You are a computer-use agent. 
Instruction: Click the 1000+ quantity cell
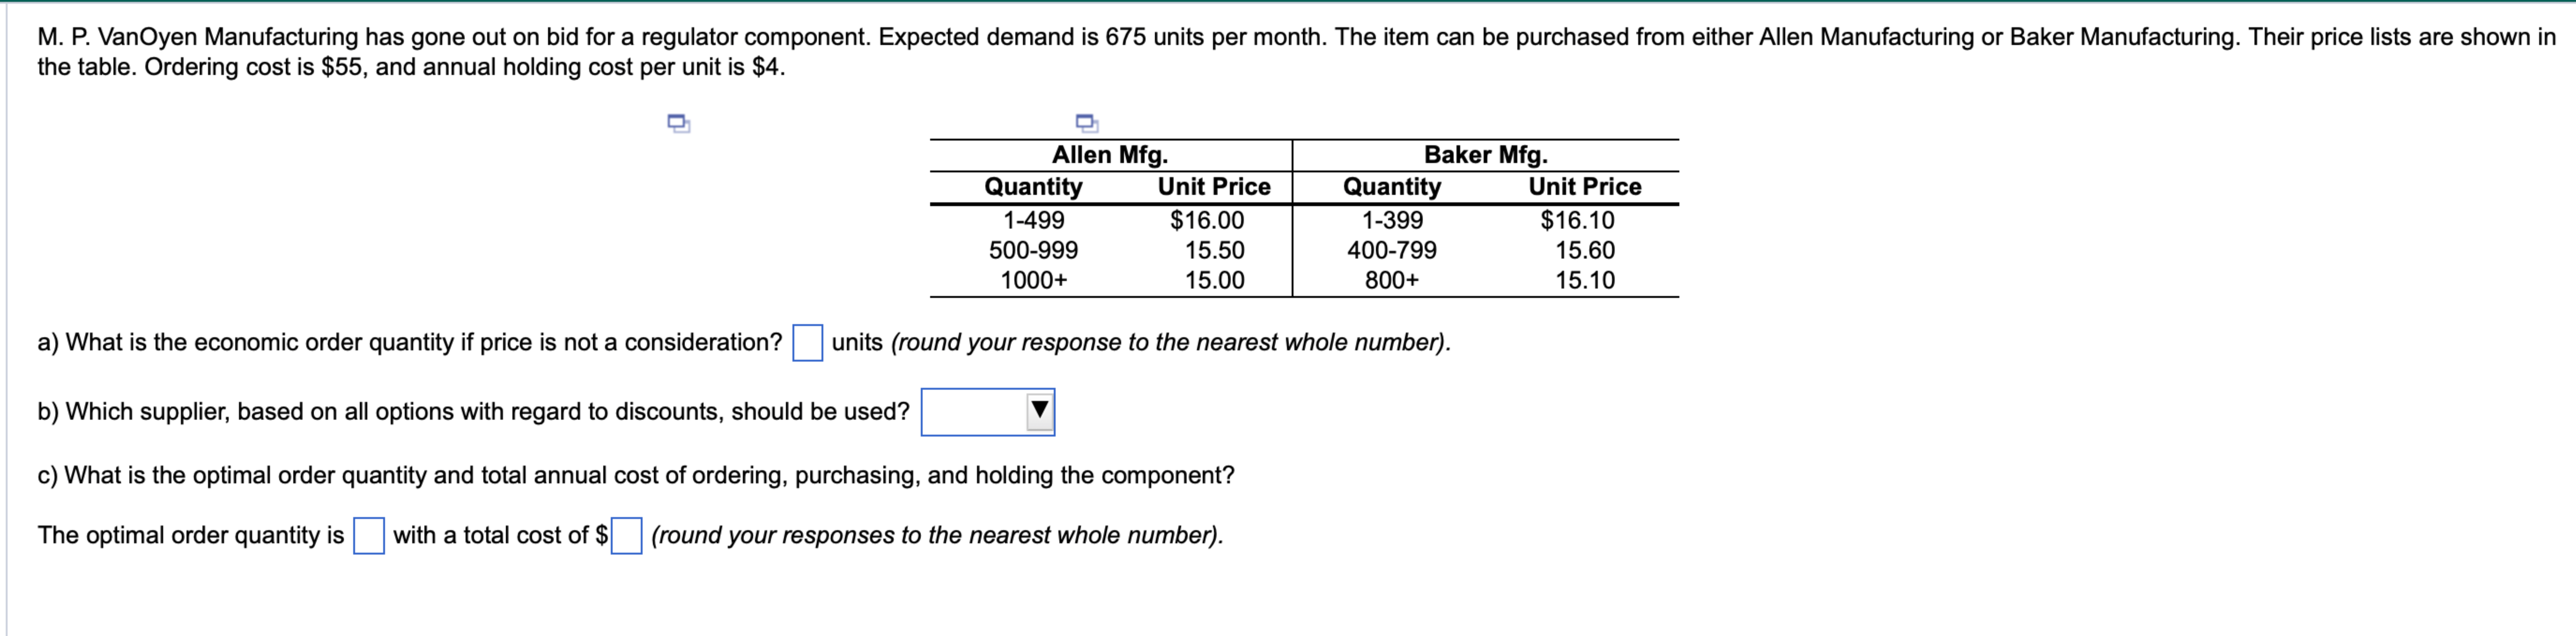coord(1034,281)
